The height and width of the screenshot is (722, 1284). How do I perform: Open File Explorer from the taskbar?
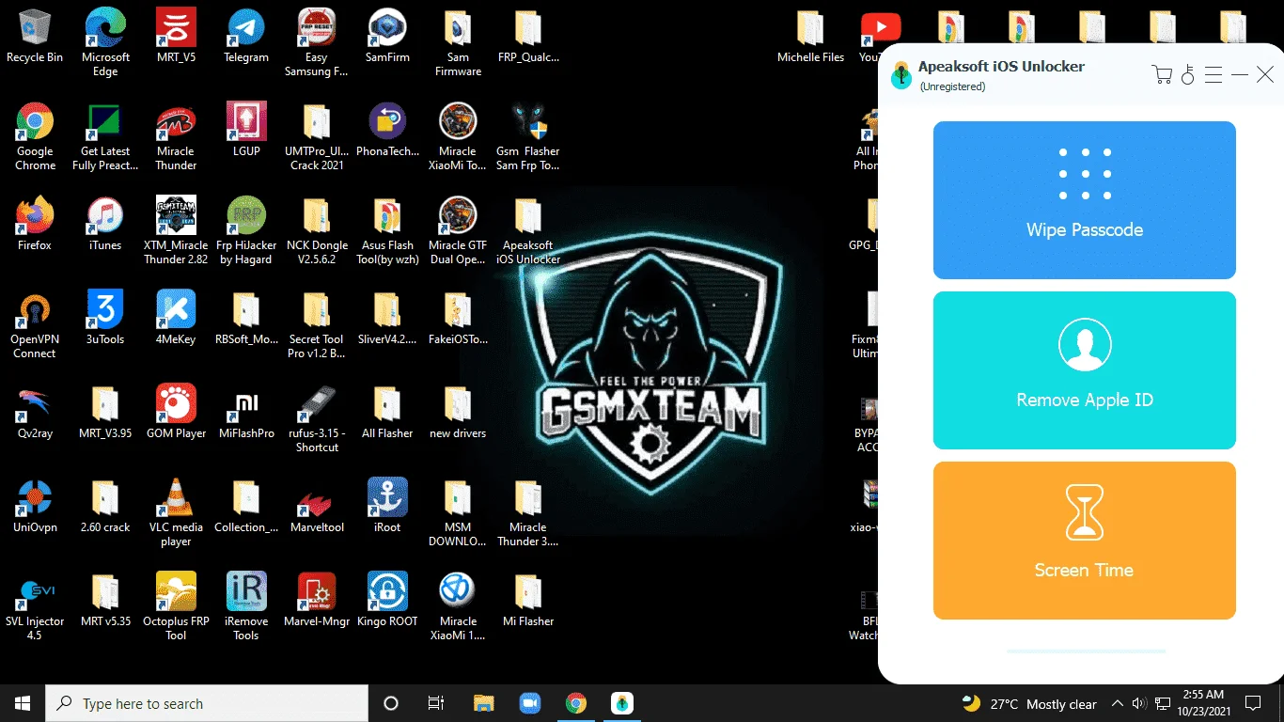tap(483, 703)
